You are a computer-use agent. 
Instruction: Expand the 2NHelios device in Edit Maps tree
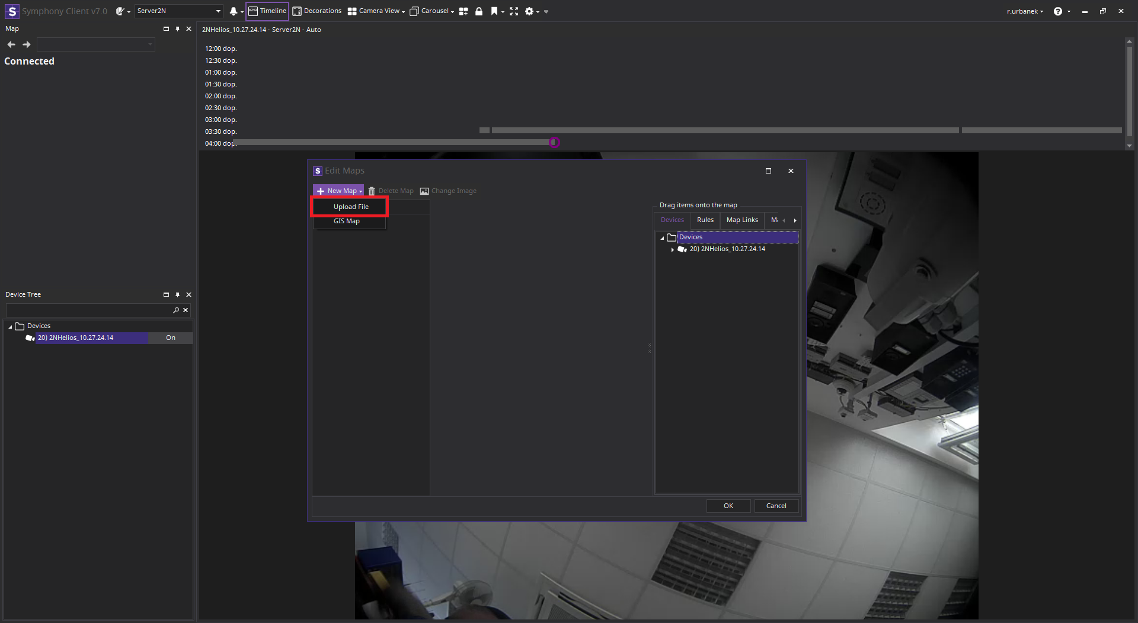coord(672,250)
